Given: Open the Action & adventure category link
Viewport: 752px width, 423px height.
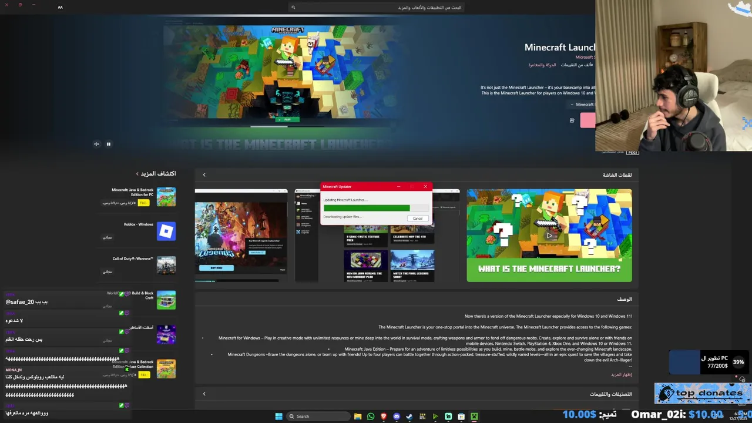Looking at the screenshot, I should point(542,65).
